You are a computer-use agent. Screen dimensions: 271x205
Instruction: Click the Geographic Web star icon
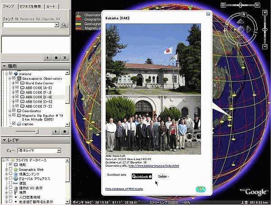point(16,169)
